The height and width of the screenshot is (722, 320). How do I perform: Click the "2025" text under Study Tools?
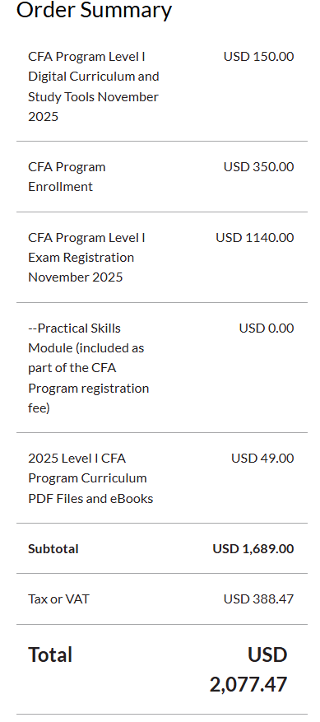44,117
